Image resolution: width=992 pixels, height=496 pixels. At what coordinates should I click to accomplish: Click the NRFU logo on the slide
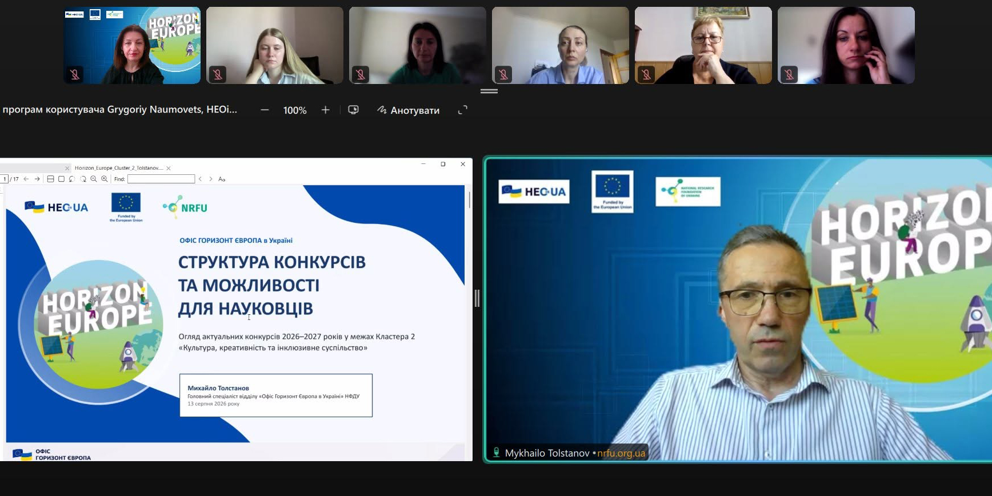click(185, 206)
